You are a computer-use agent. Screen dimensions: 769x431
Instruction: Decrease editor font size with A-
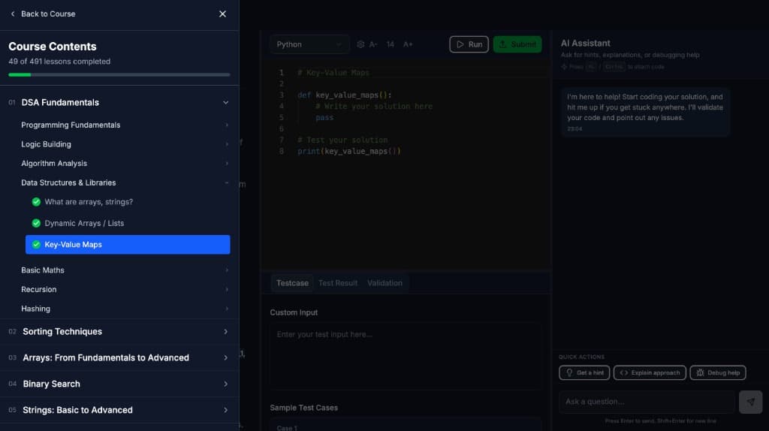tap(373, 44)
